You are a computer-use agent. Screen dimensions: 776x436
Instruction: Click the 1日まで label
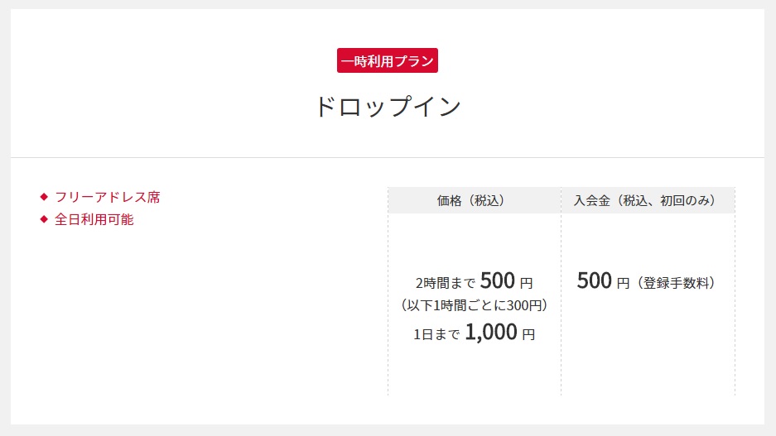coord(436,335)
